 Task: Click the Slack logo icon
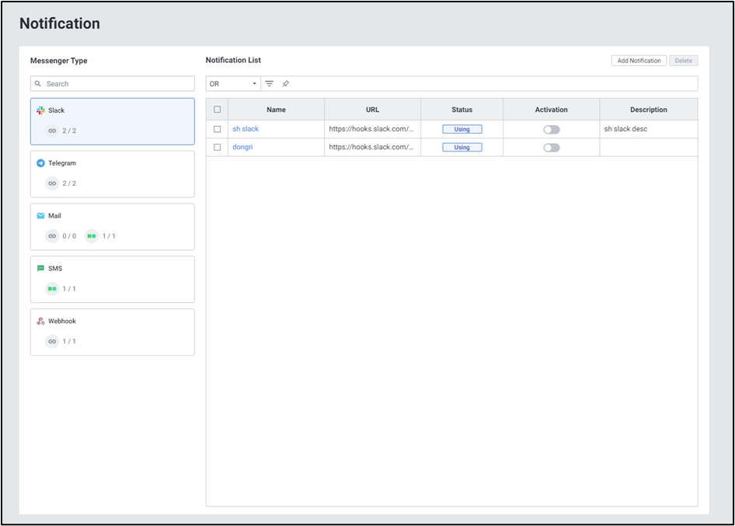[x=40, y=110]
